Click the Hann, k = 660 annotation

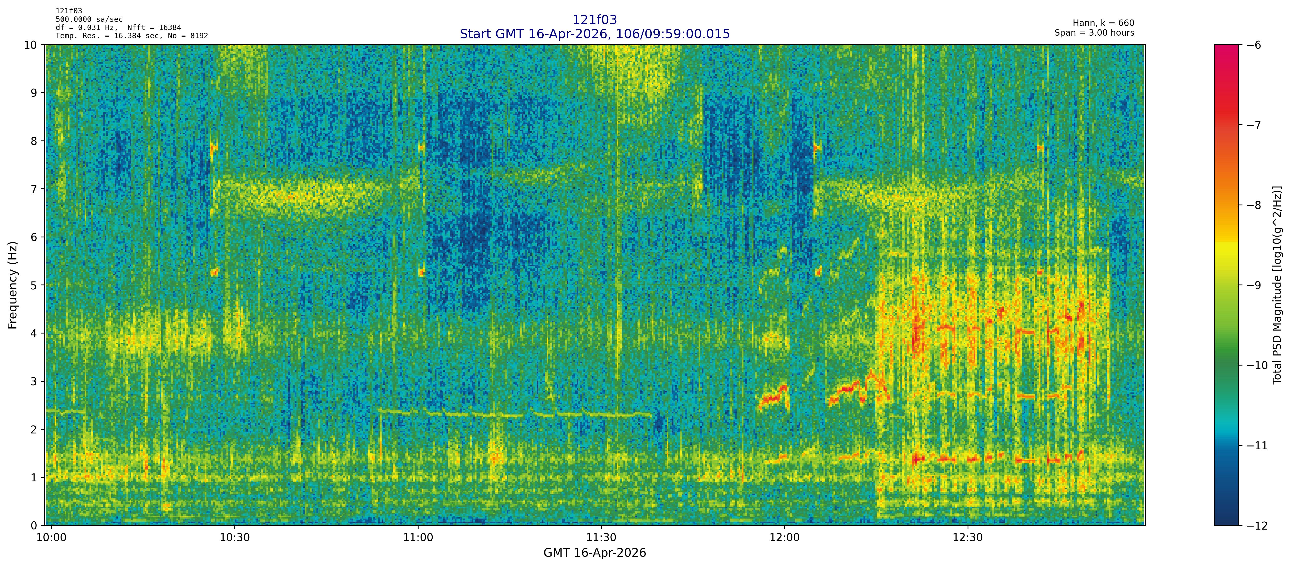tap(1103, 23)
